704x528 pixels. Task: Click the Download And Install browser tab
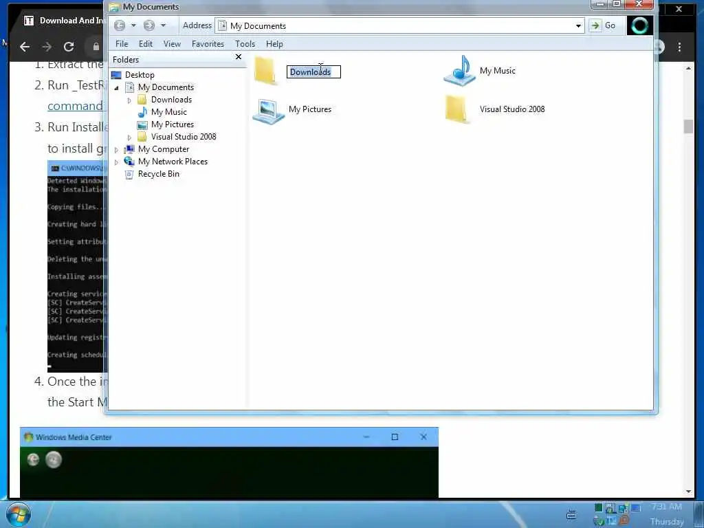tap(63, 21)
